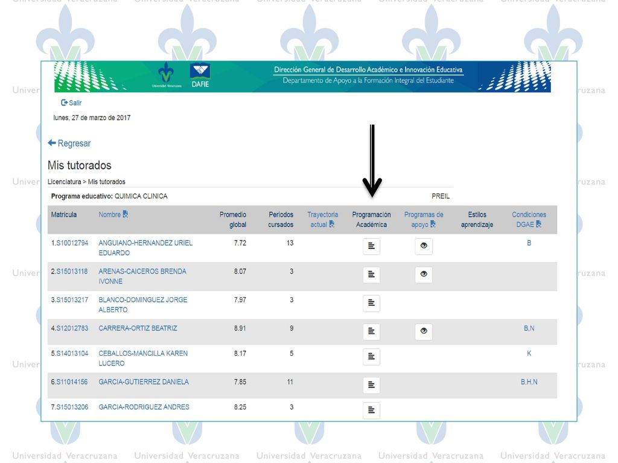Viewport: 618px width, 463px height.
Task: Open student ARENAS-CAICEROS BRENDA IVONNE
Action: point(142,276)
